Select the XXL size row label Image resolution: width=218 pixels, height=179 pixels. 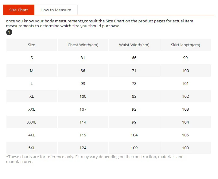click(x=32, y=109)
